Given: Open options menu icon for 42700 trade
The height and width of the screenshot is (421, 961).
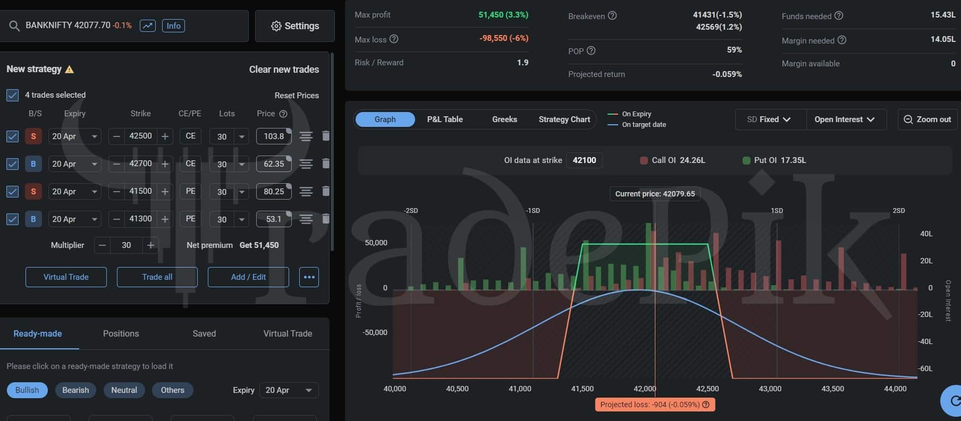Looking at the screenshot, I should (306, 164).
